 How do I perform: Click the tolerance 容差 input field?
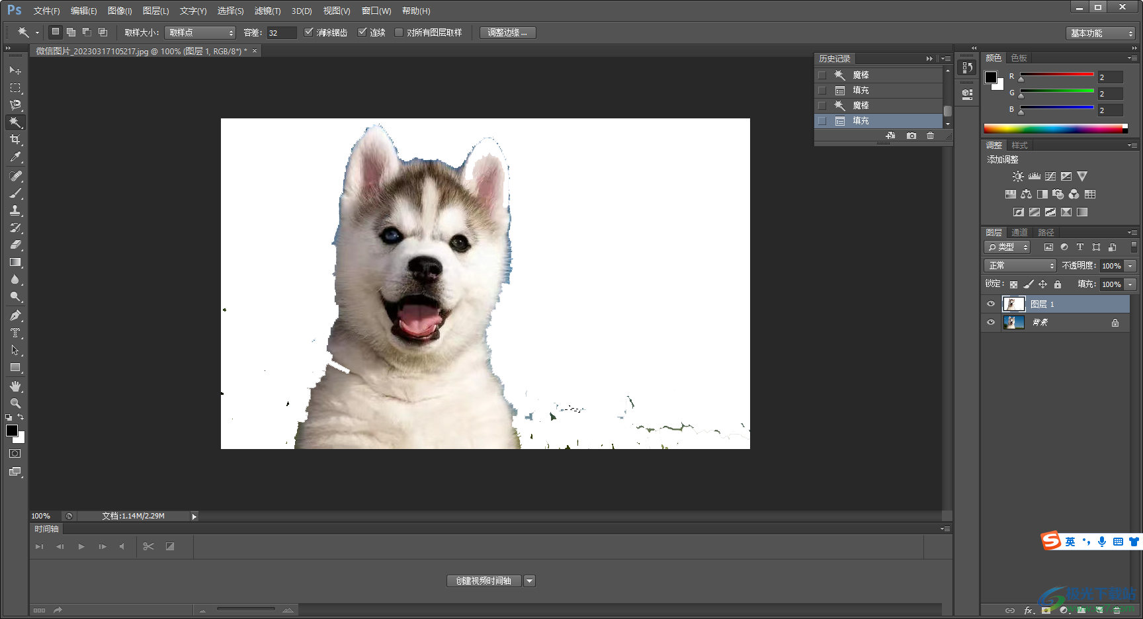pyautogui.click(x=281, y=33)
